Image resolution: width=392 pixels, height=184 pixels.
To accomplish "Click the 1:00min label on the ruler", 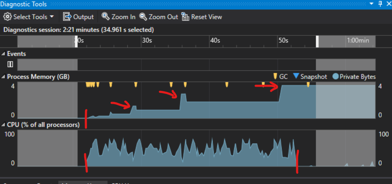I will click(x=359, y=41).
